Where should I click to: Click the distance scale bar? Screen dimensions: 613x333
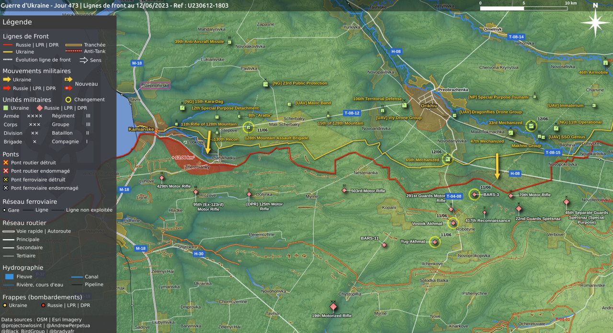[x=525, y=8]
